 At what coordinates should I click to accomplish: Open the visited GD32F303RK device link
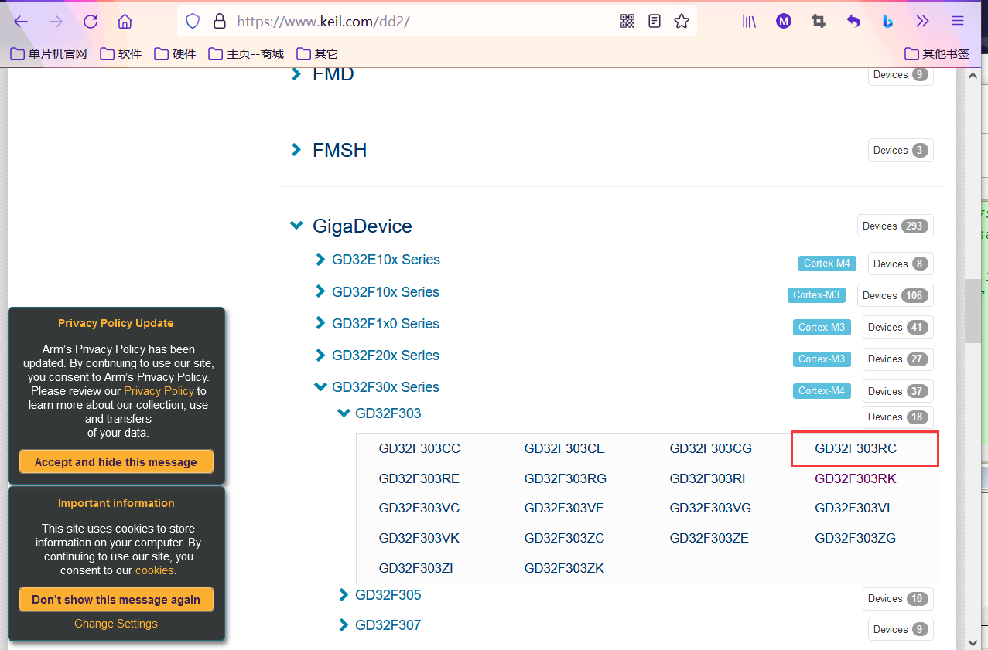[856, 478]
